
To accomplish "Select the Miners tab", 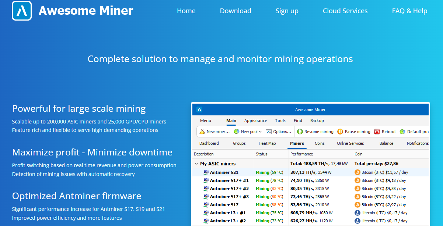I will (297, 143).
